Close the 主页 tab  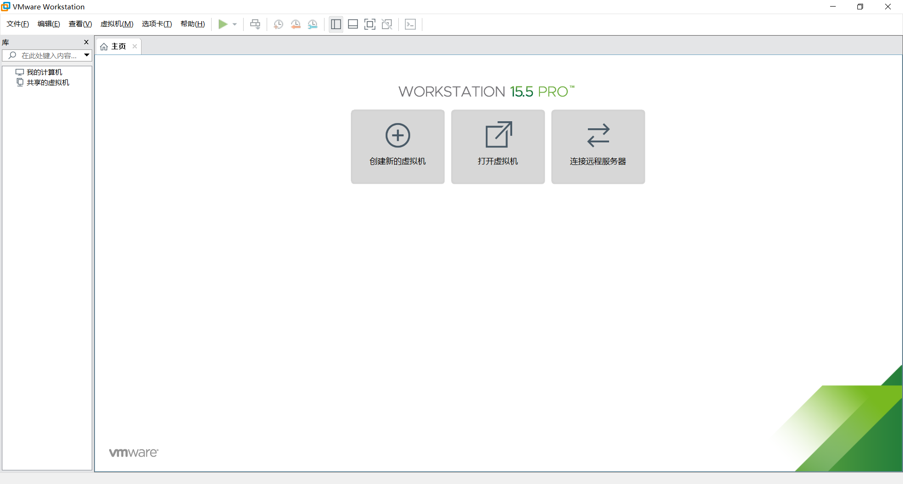click(135, 46)
